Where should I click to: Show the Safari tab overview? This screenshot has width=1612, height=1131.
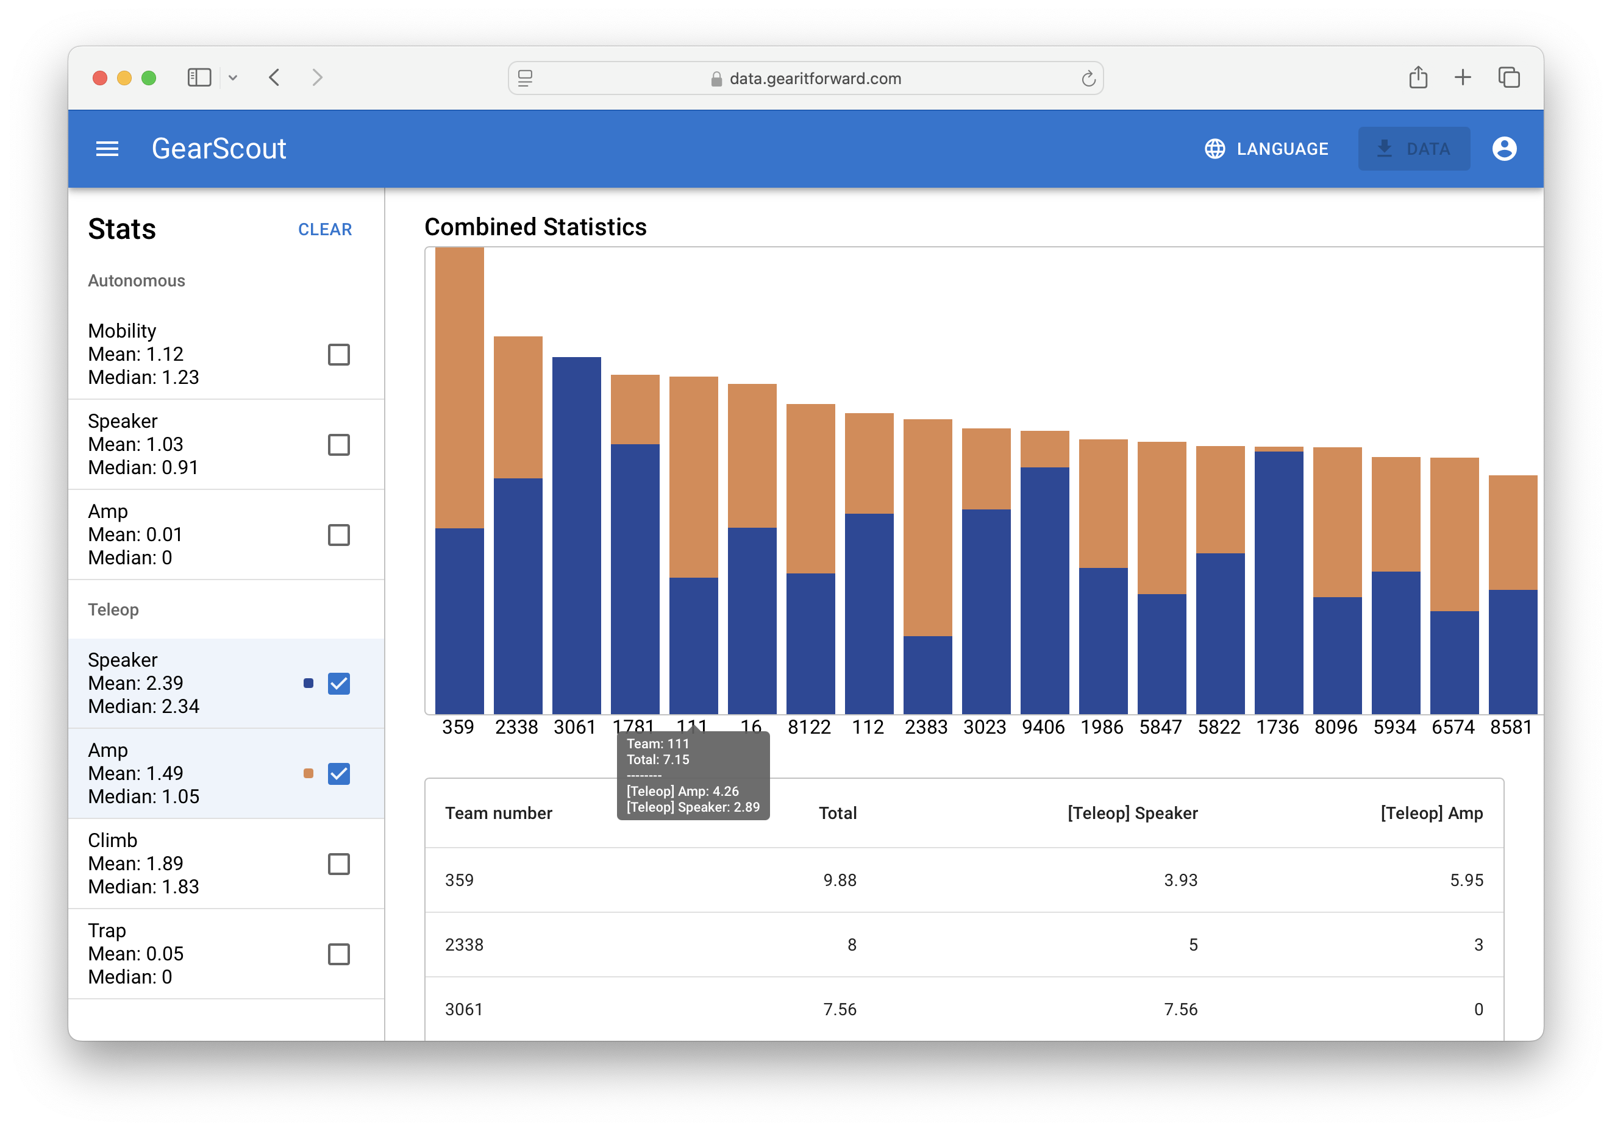[1508, 77]
